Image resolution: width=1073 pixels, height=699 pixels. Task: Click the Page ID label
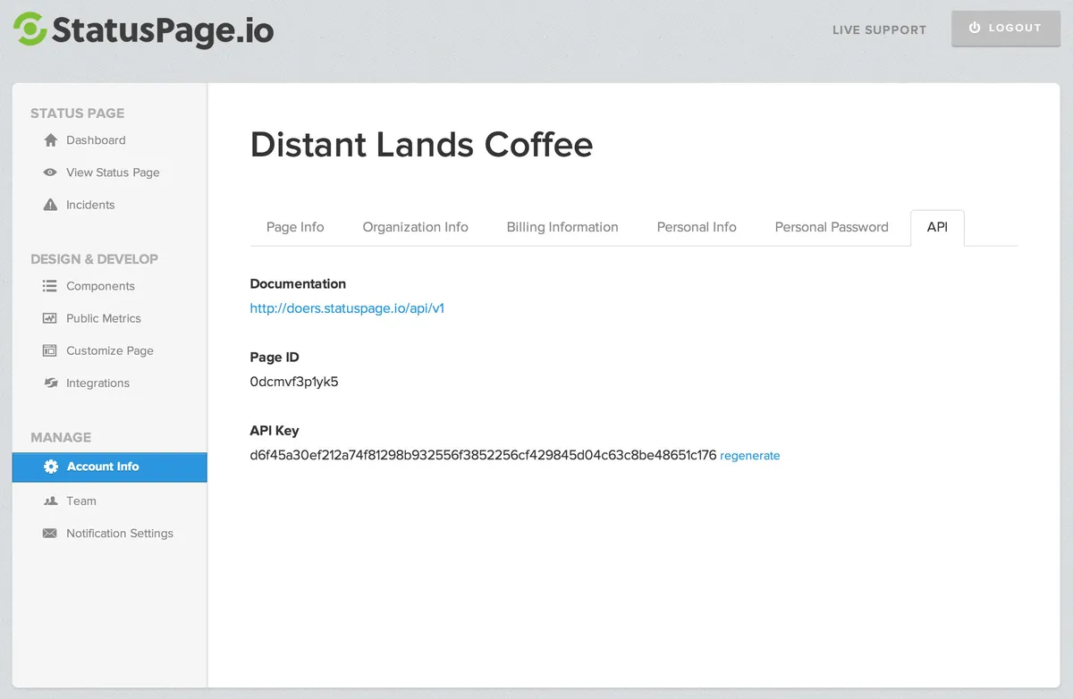click(x=275, y=357)
